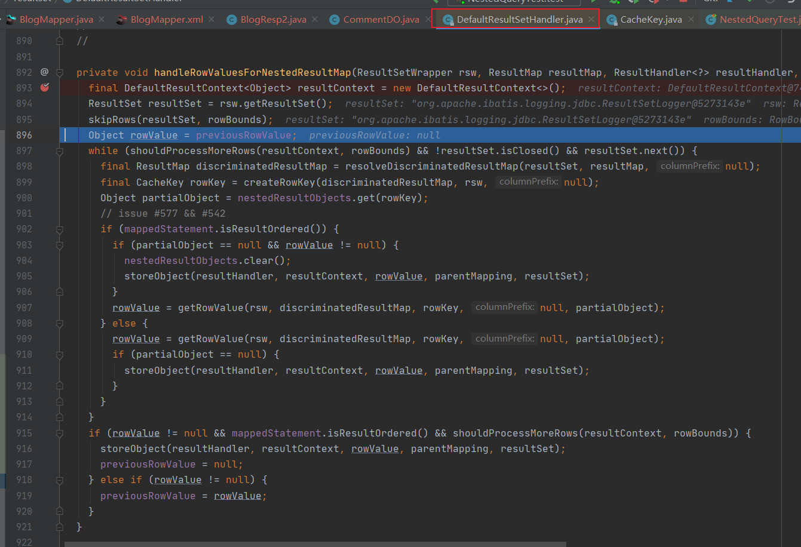Click line number 917 in the gutter
The width and height of the screenshot is (801, 547).
coord(24,464)
